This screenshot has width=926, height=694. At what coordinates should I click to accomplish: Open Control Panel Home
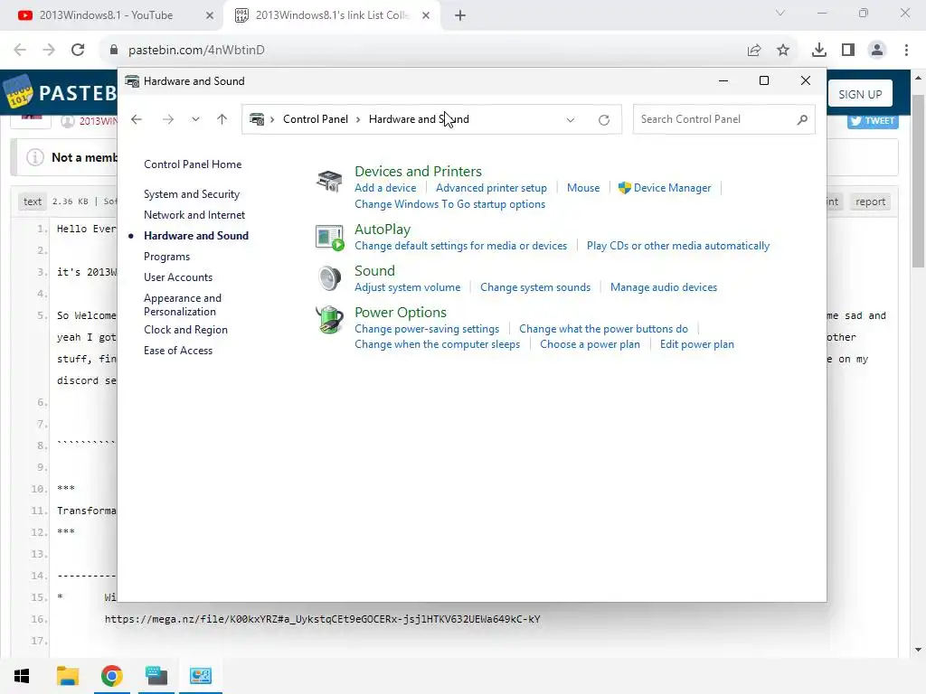193,164
